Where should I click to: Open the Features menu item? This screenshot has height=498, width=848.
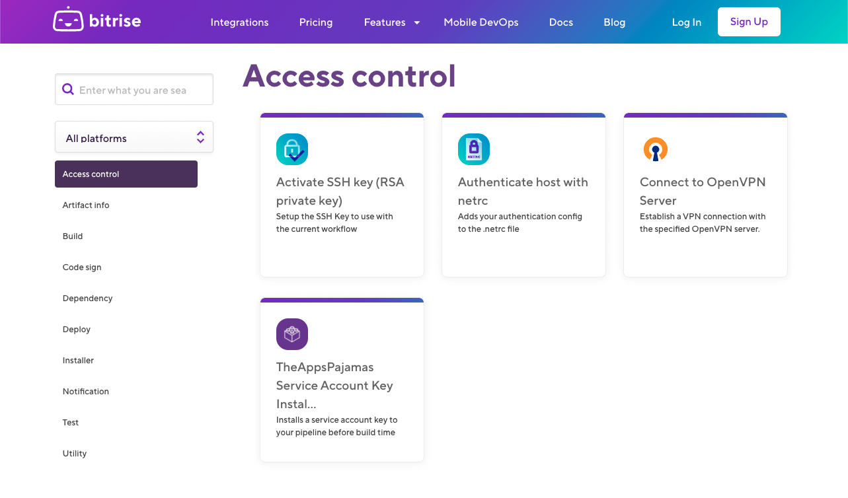pyautogui.click(x=385, y=22)
